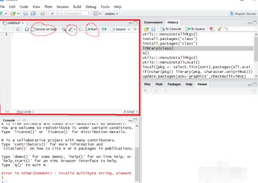Switch to the Viewer tab
The image size is (258, 183).
202,84
